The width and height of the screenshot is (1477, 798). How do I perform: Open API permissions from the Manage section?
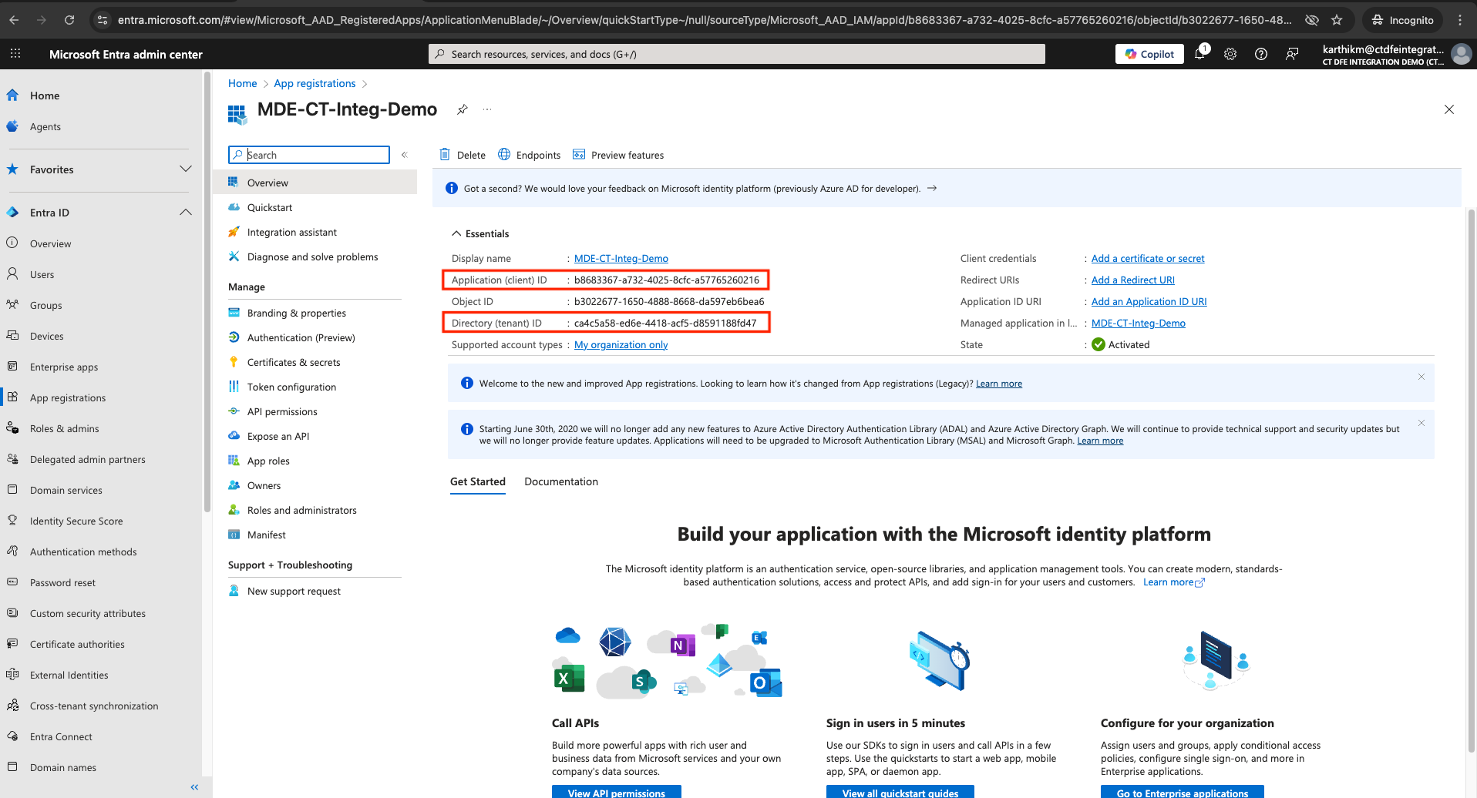[x=281, y=411]
